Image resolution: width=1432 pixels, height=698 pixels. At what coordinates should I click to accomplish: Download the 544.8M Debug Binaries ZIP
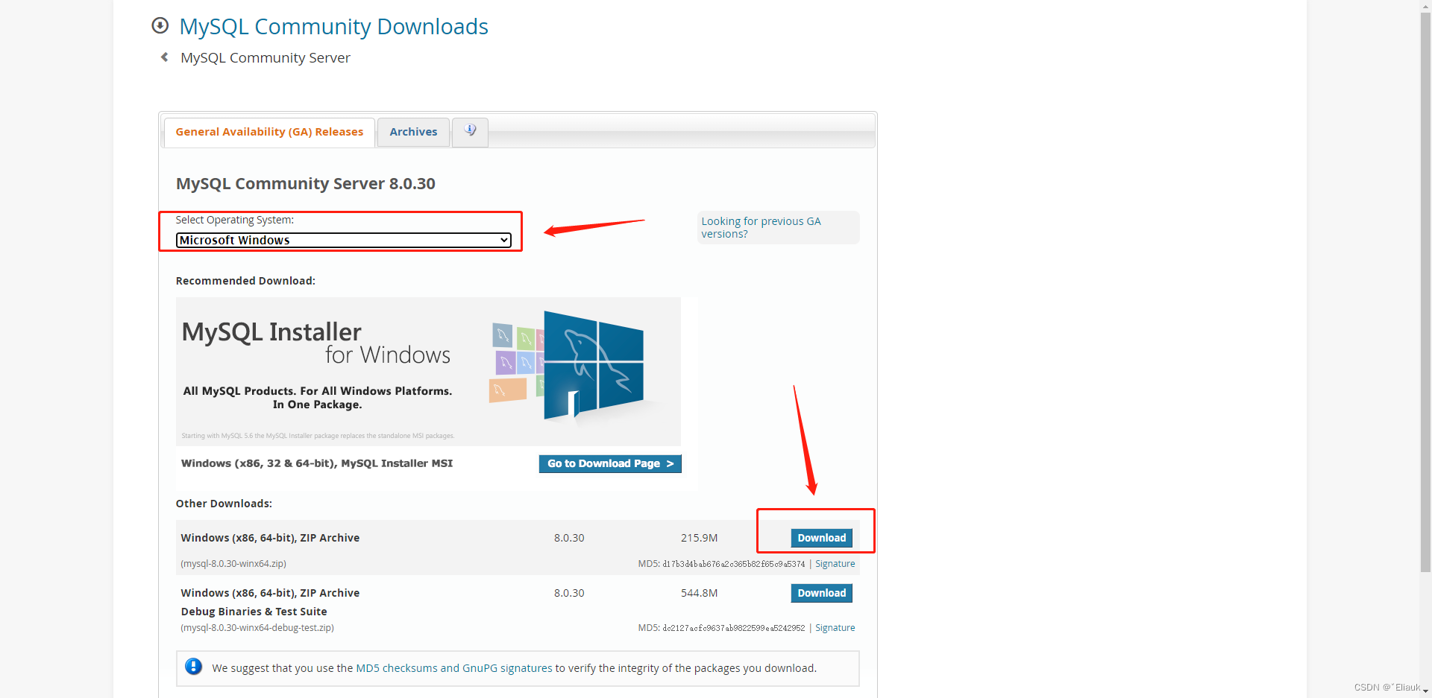(821, 593)
